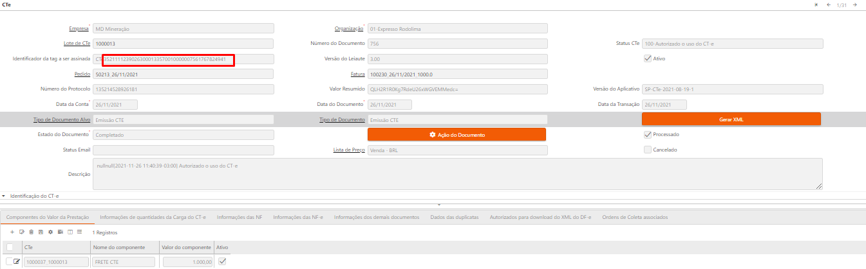This screenshot has height=269, width=866.
Task: Click the Data da Conta date field
Action: coord(115,104)
